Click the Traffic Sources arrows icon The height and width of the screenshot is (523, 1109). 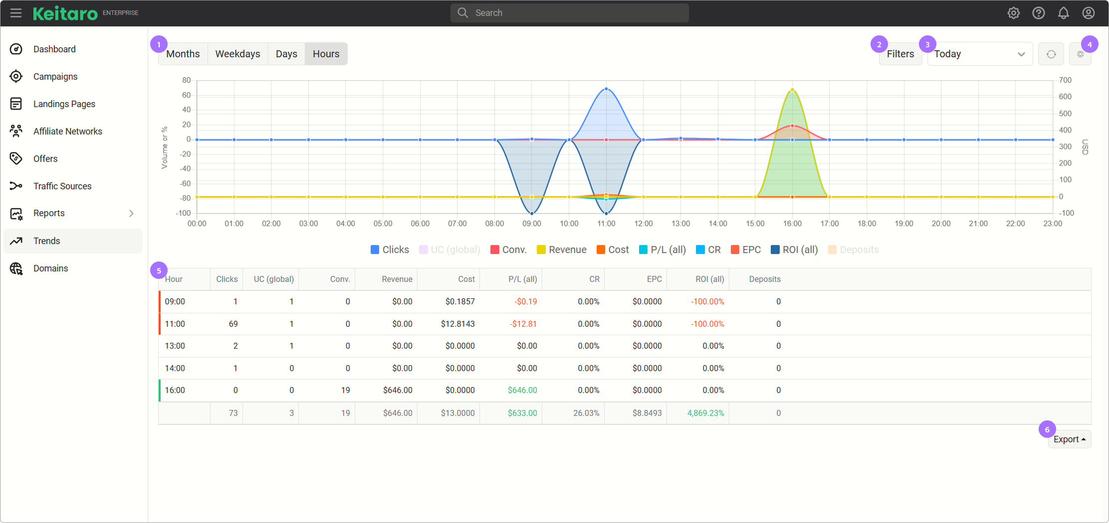(x=16, y=186)
